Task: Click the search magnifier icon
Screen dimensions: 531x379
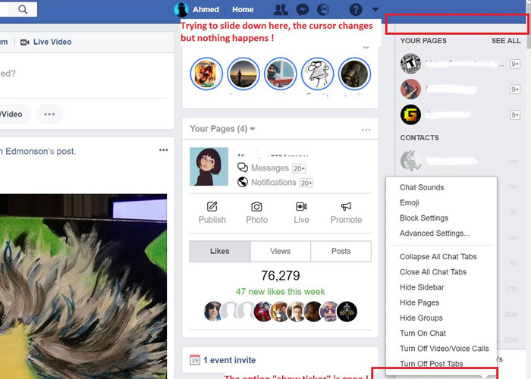Action: point(23,9)
